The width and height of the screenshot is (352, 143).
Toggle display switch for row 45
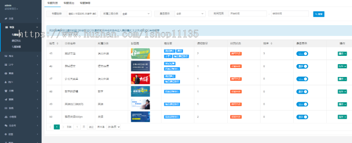click(302, 54)
